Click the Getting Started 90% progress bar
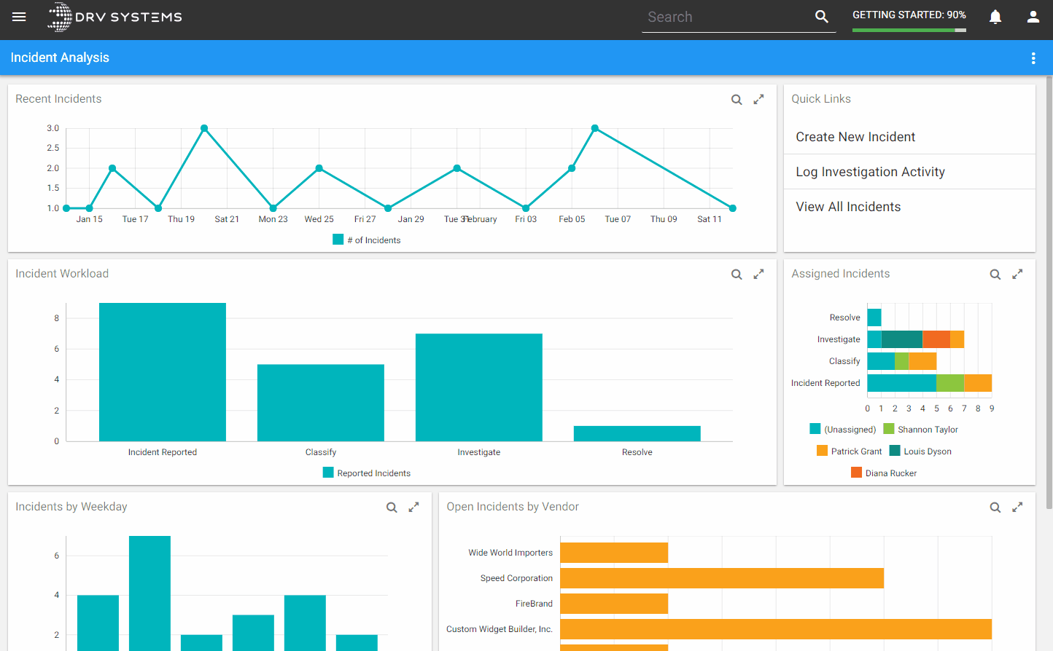Screen dimensions: 1053x651 pos(909,30)
